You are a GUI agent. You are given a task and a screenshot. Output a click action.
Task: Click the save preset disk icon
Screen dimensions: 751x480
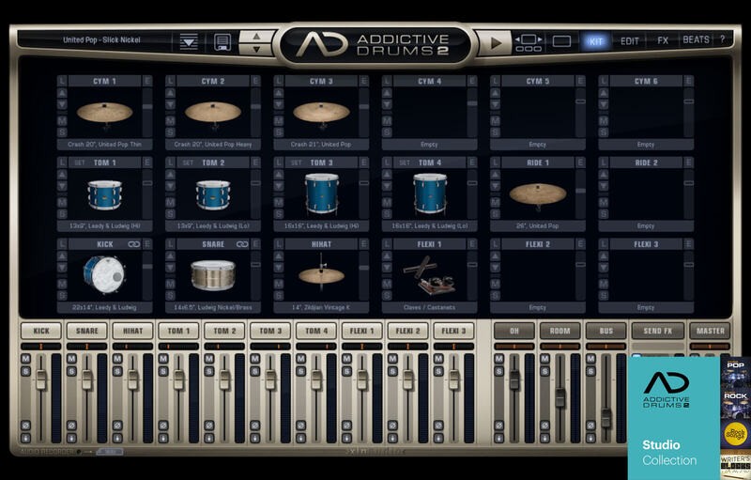(222, 41)
